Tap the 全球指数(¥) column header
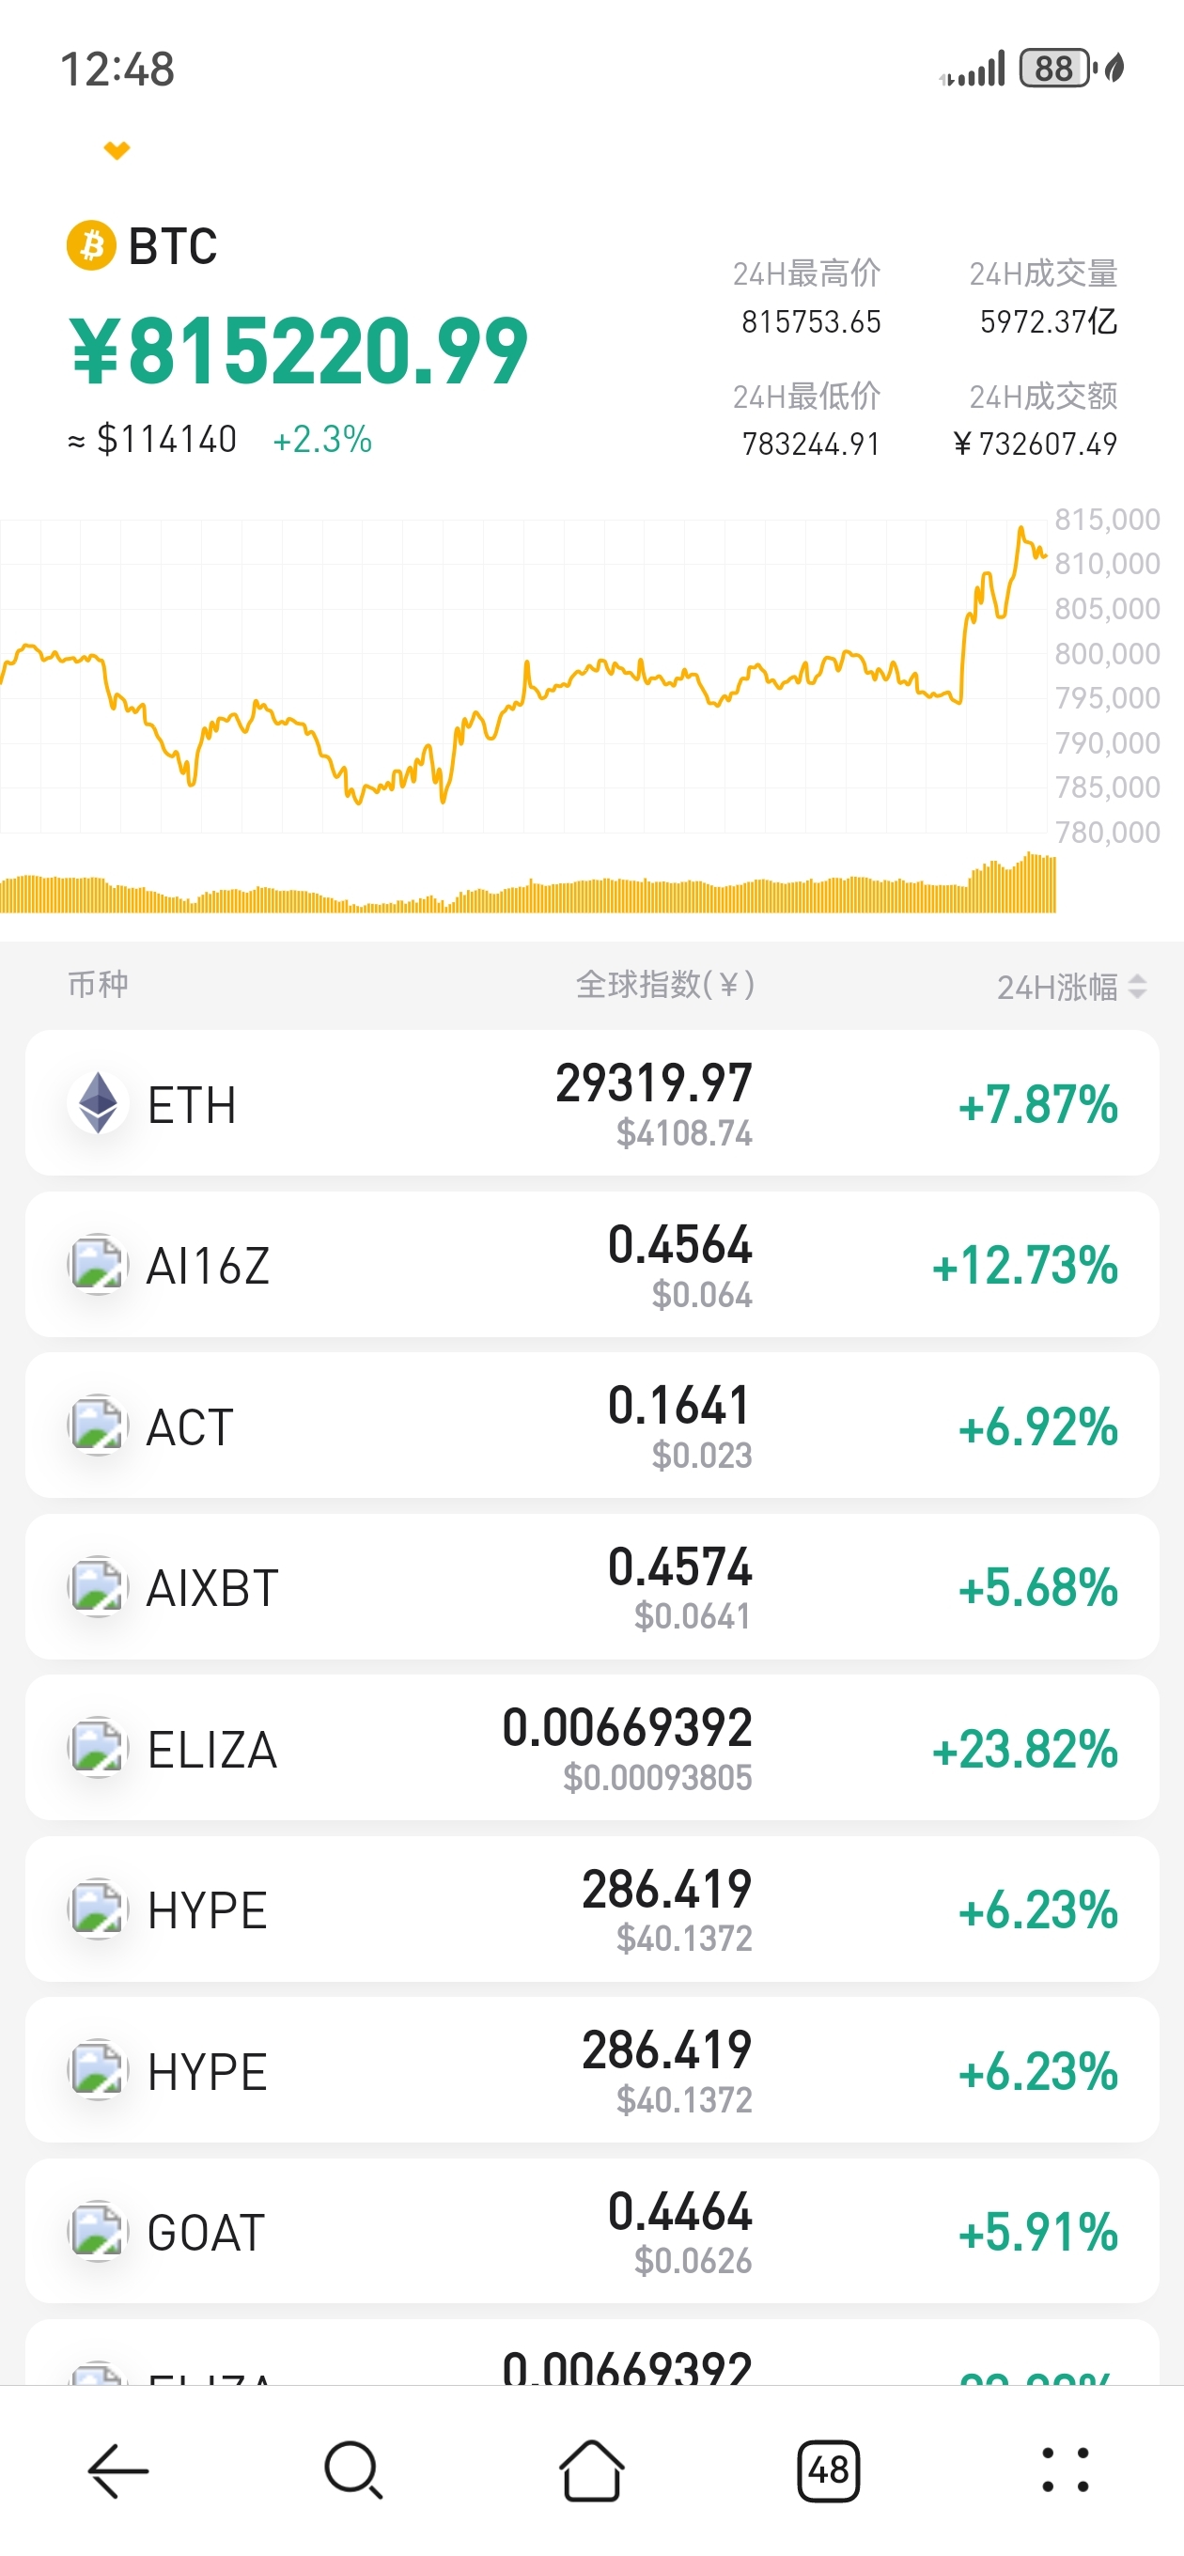Viewport: 1184px width, 2556px height. 665,986
